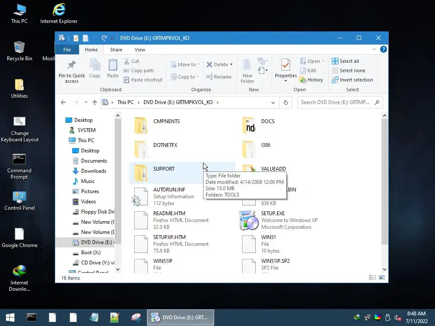This screenshot has height=326, width=435.
Task: Select Documents in navigation pane
Action: pos(90,161)
